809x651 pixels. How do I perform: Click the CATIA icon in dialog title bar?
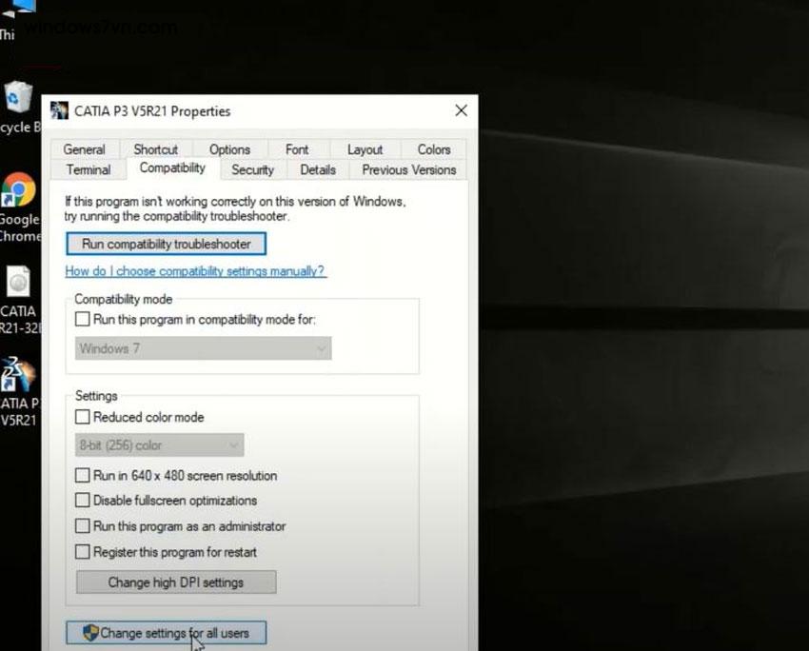point(59,111)
